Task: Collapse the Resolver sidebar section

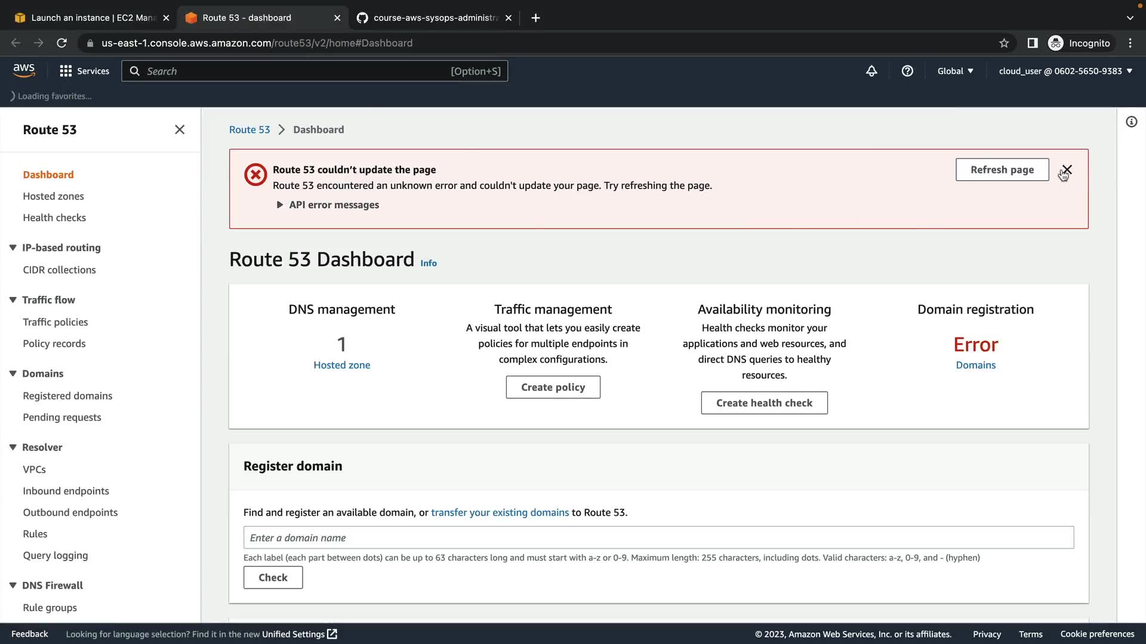Action: (x=13, y=447)
